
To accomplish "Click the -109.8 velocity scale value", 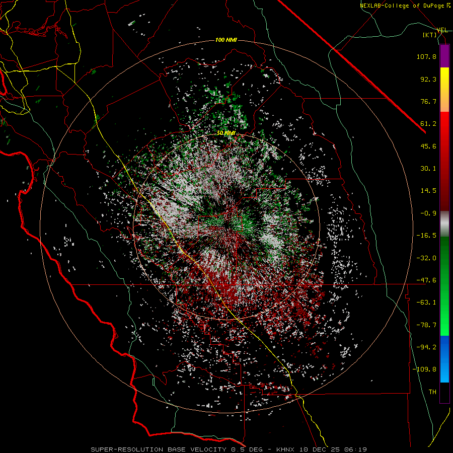I will tap(424, 369).
